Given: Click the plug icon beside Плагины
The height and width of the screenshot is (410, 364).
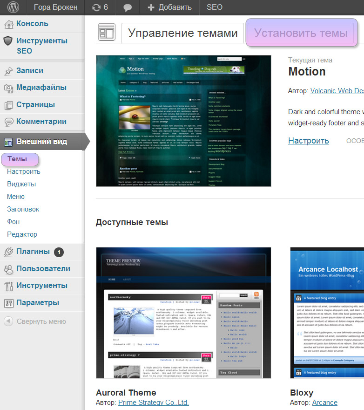Looking at the screenshot, I should 8,252.
